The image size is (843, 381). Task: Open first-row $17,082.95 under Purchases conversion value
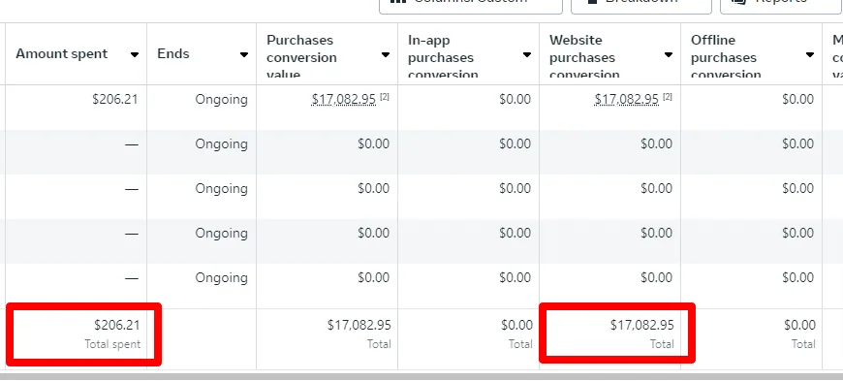pos(344,100)
